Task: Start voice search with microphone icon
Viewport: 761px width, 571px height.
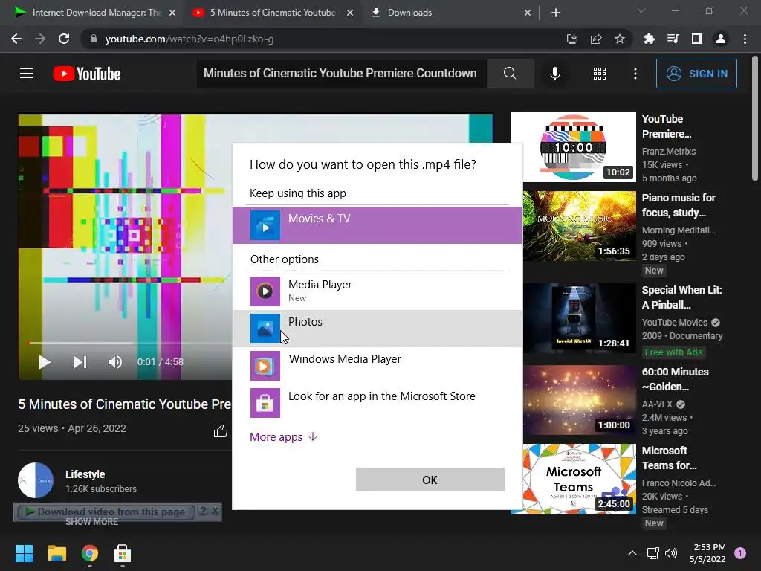Action: [x=554, y=74]
